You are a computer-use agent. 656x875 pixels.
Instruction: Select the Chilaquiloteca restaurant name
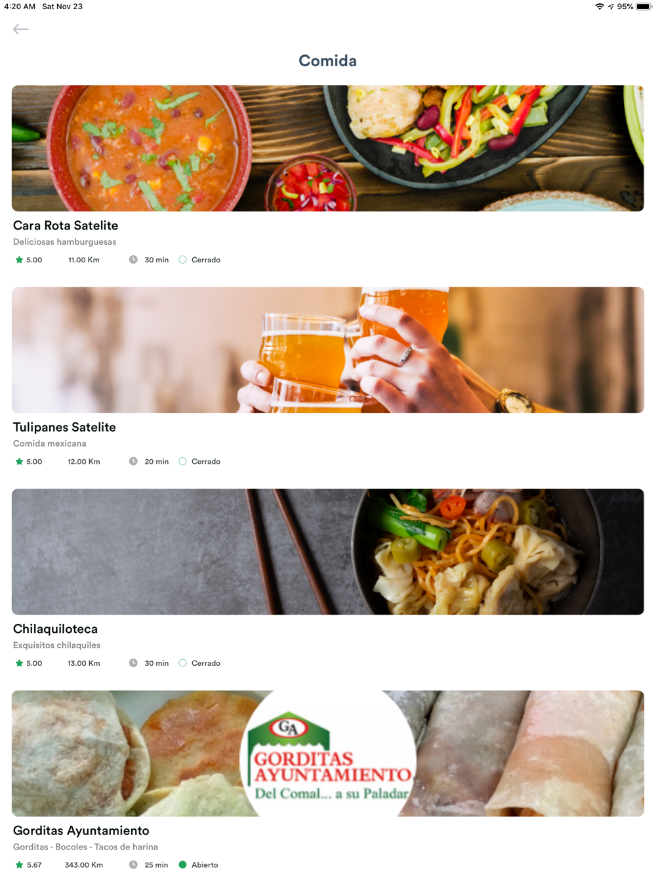pos(55,629)
